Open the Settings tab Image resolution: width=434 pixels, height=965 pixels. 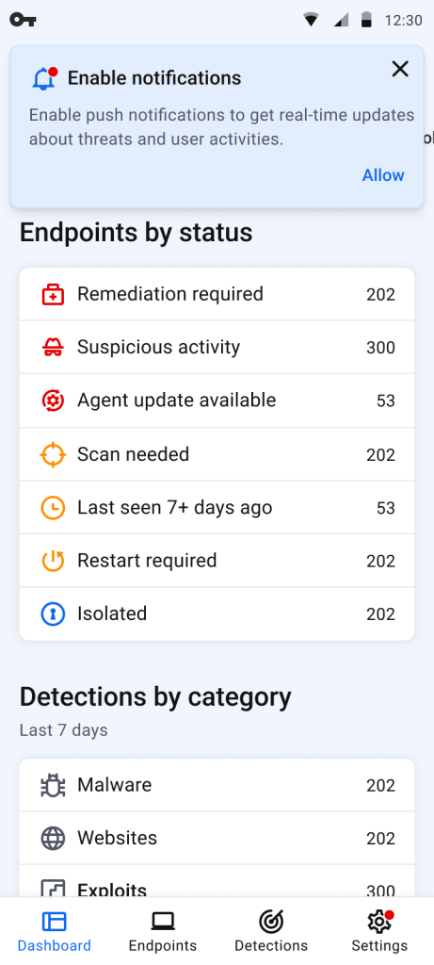pos(379,932)
